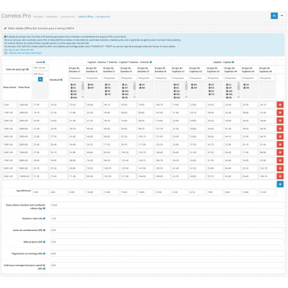Click the back arrow button in header
The height and width of the screenshot is (288, 288).
[x=282, y=16]
